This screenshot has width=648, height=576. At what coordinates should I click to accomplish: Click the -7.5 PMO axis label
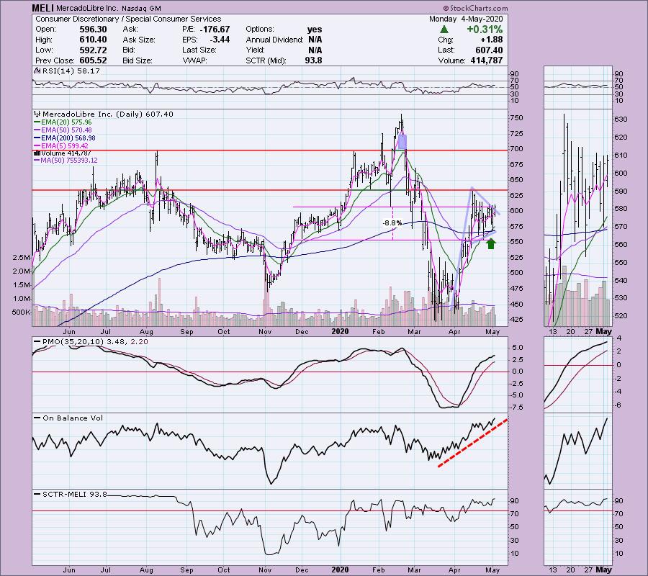coord(516,408)
